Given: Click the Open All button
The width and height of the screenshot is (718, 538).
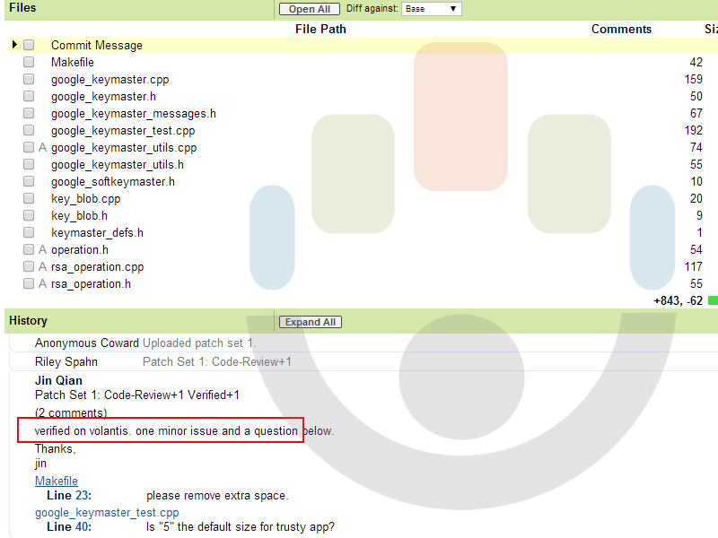Looking at the screenshot, I should point(310,9).
